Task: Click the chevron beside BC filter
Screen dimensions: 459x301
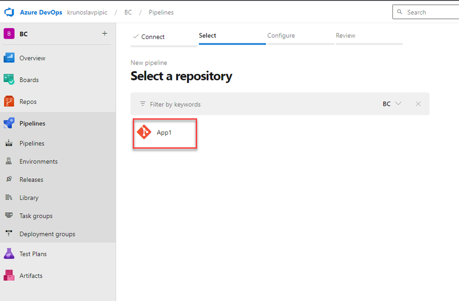Action: pos(398,103)
